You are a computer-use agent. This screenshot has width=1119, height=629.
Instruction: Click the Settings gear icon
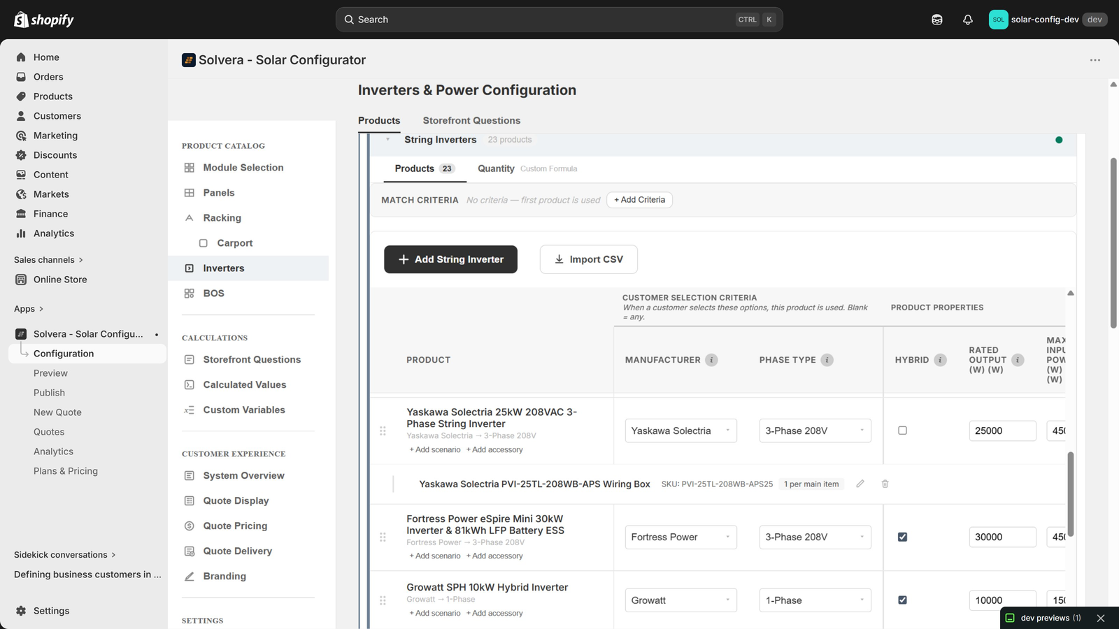(x=21, y=611)
